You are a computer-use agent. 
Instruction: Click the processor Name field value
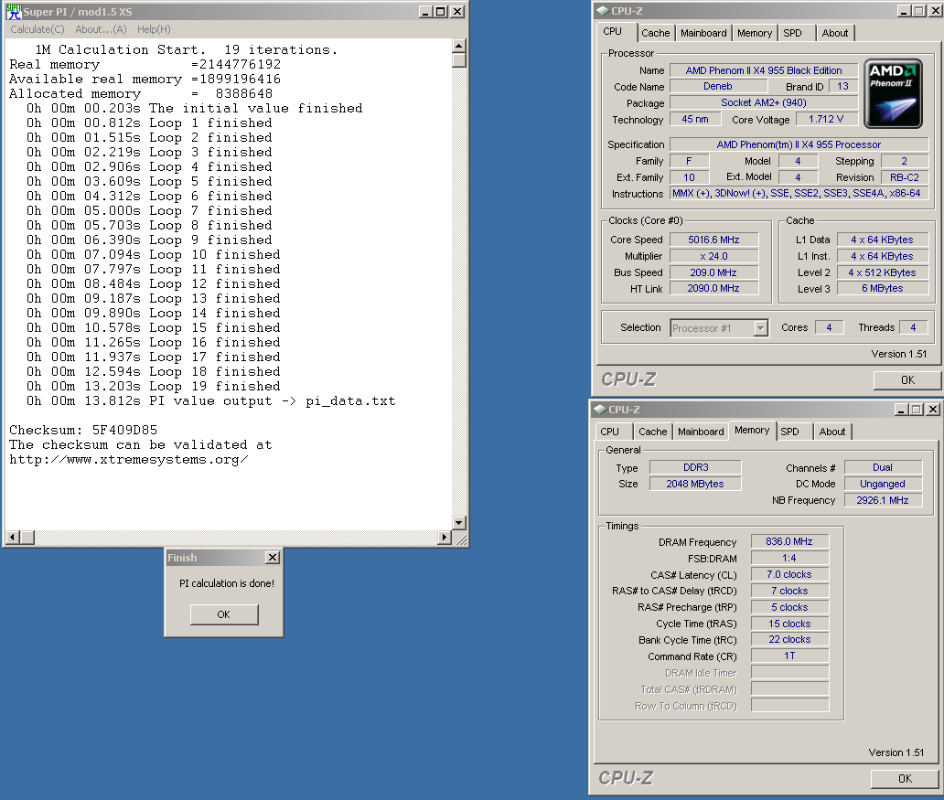(x=764, y=70)
